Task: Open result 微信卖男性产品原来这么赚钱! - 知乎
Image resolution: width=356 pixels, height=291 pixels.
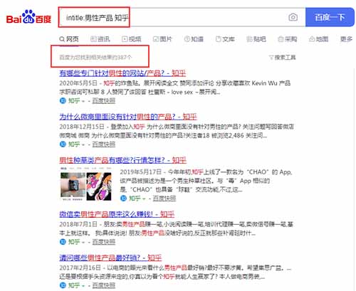Action: click(117, 214)
